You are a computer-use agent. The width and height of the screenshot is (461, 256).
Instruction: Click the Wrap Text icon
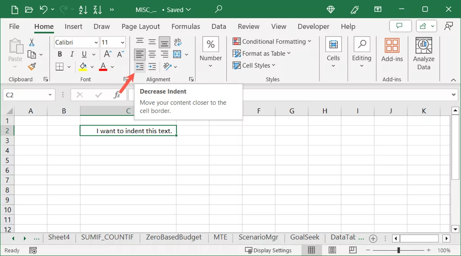pyautogui.click(x=177, y=42)
